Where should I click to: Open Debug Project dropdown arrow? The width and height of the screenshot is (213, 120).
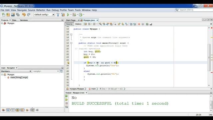(x=77, y=15)
